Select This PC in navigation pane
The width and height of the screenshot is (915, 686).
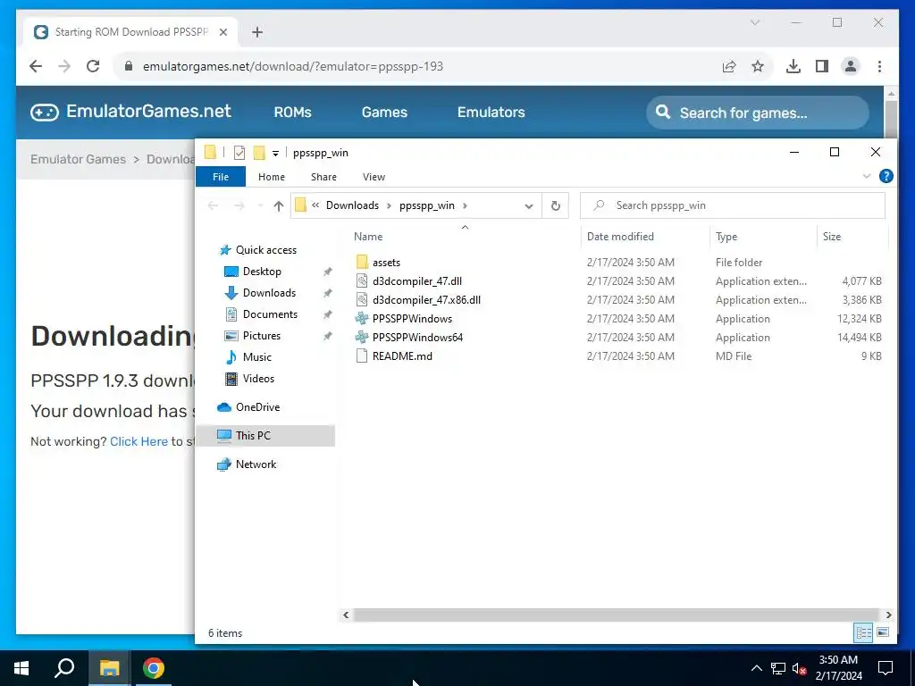pos(264,435)
